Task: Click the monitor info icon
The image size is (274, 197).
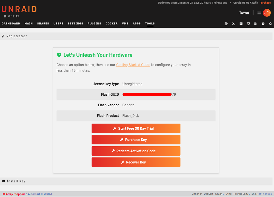Action: [248, 24]
